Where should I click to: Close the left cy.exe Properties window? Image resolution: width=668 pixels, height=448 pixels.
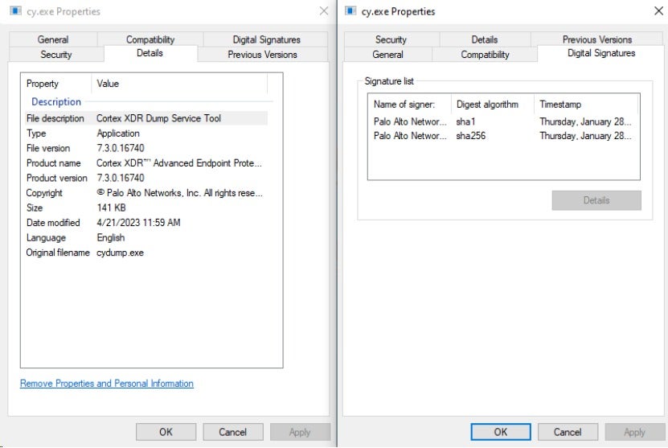324,10
